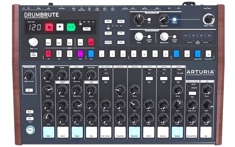Trigger the Open Hat pad

[134, 132]
